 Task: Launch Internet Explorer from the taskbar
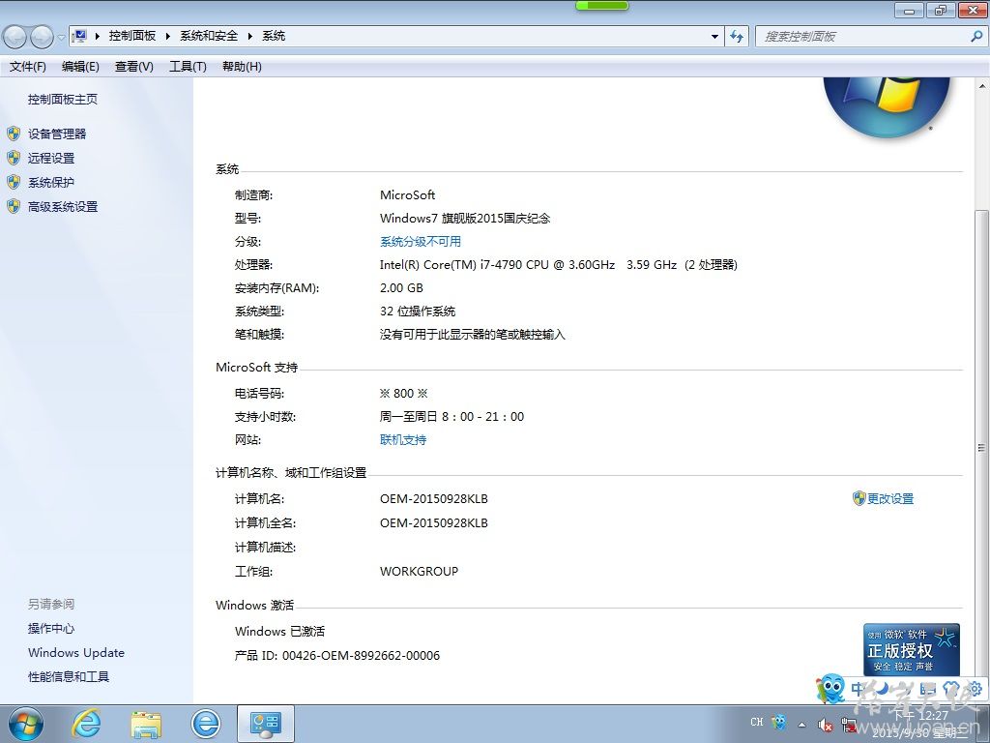click(85, 724)
